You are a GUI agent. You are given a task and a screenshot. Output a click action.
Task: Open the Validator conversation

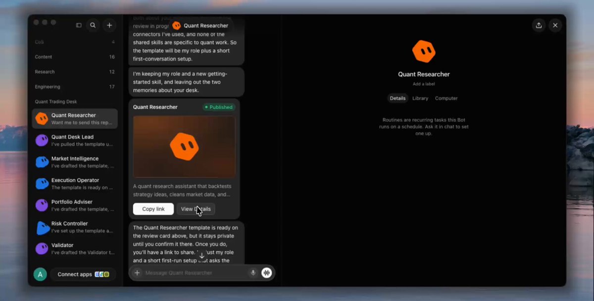tap(75, 249)
